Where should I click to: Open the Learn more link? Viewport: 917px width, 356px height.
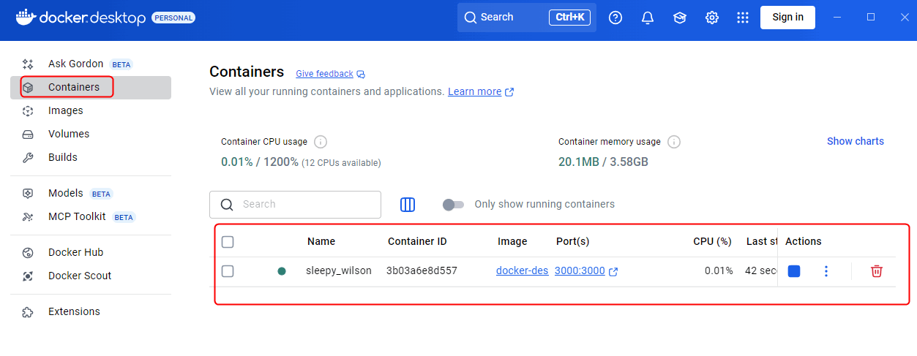coord(474,92)
